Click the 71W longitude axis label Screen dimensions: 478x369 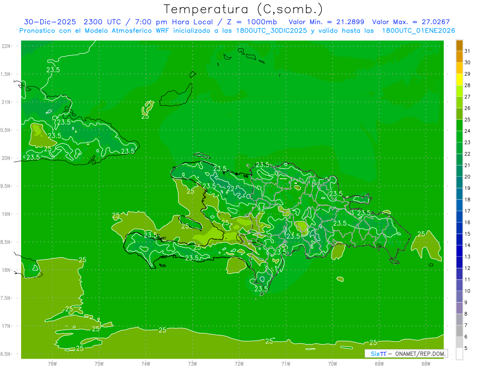(x=286, y=364)
